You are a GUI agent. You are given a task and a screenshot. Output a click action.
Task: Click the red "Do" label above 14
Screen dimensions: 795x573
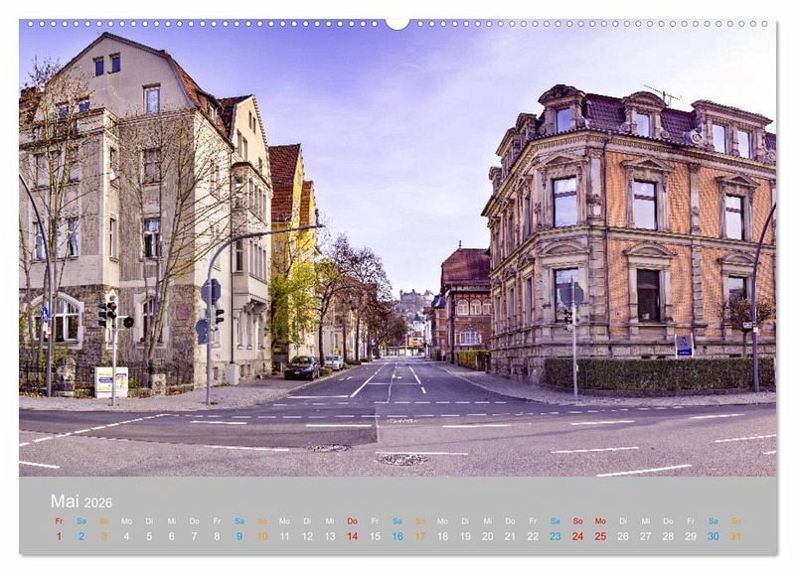[x=353, y=520]
